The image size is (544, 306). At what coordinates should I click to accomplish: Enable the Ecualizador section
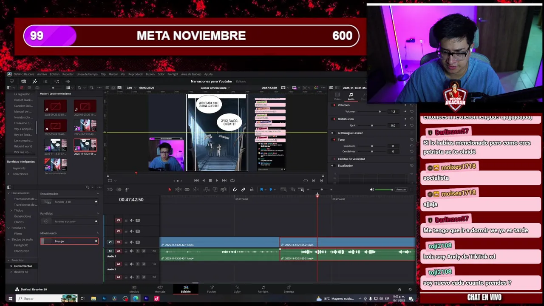pyautogui.click(x=334, y=165)
